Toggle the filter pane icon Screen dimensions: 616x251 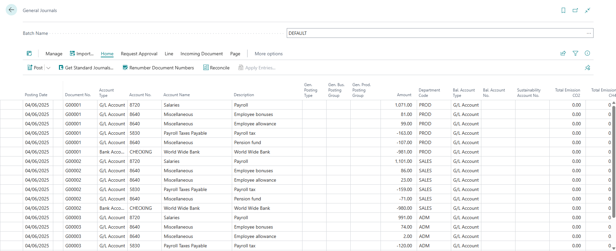click(575, 53)
